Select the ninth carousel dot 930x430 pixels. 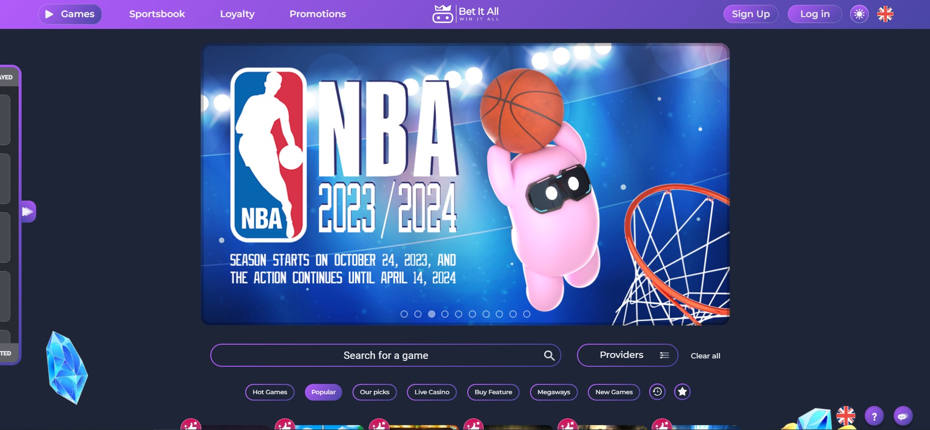coord(513,314)
